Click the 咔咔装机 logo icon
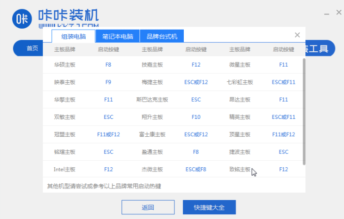Screen dimensions: 344x219 click(x=21, y=19)
